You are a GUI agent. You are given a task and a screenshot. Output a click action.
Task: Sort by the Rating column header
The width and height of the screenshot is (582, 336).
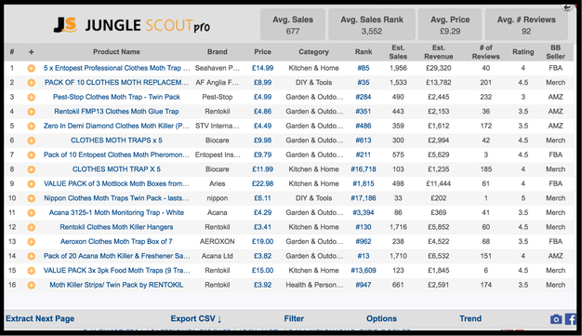523,52
